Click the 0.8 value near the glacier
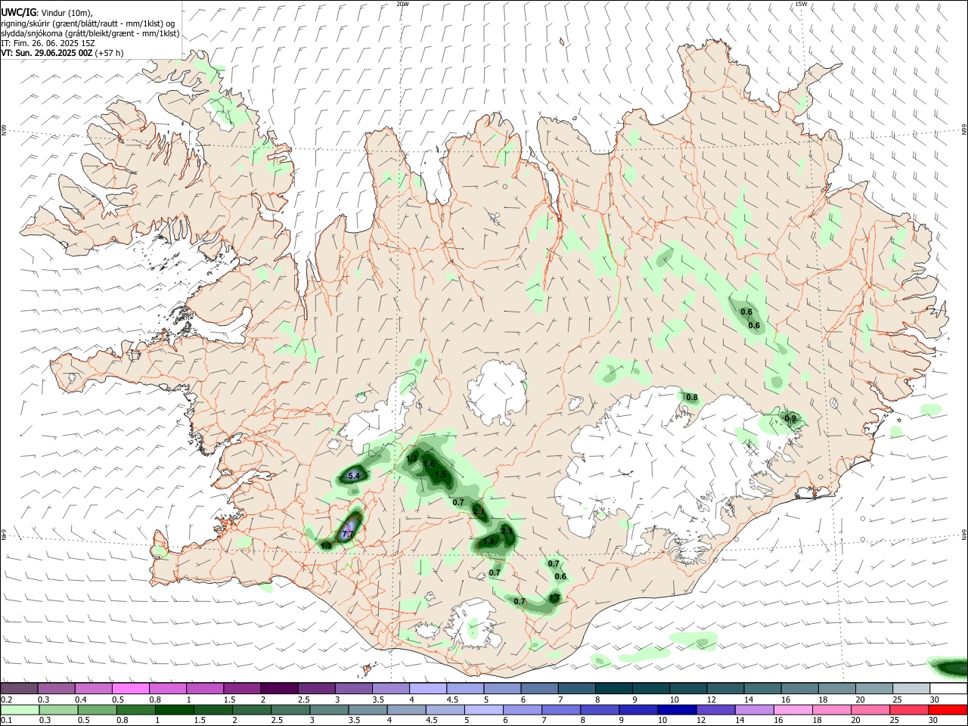 coord(692,397)
